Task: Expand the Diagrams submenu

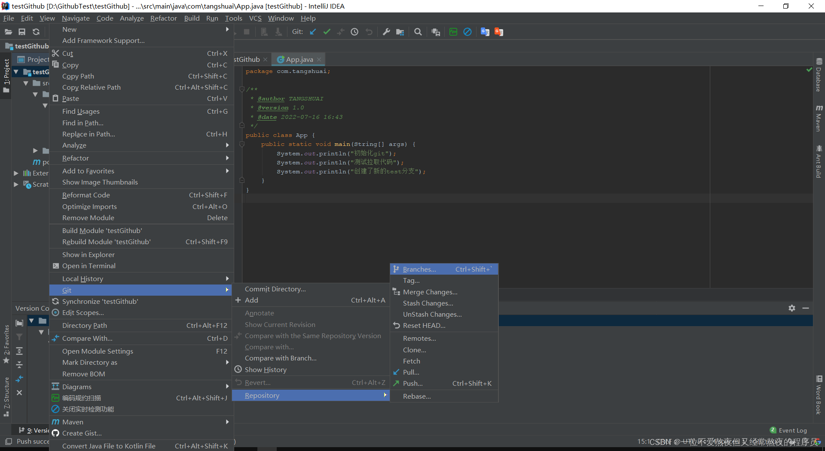Action: pyautogui.click(x=141, y=387)
